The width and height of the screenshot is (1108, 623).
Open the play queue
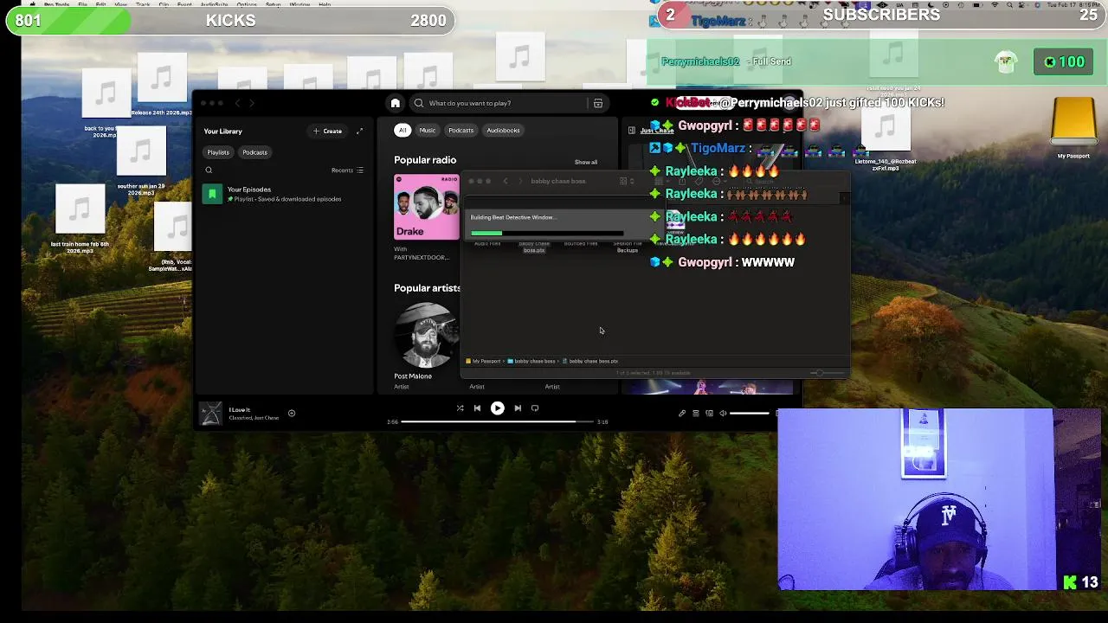[x=695, y=414]
